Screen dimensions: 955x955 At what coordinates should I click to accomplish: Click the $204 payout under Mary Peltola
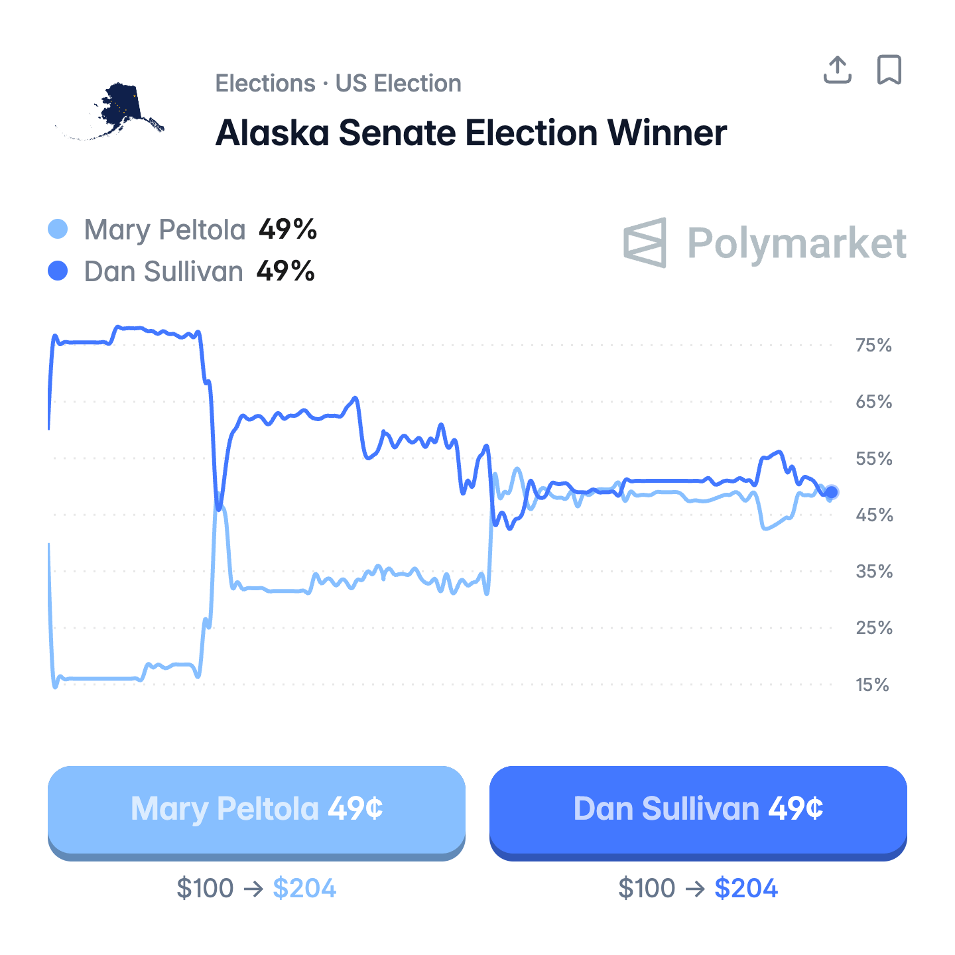pos(304,888)
